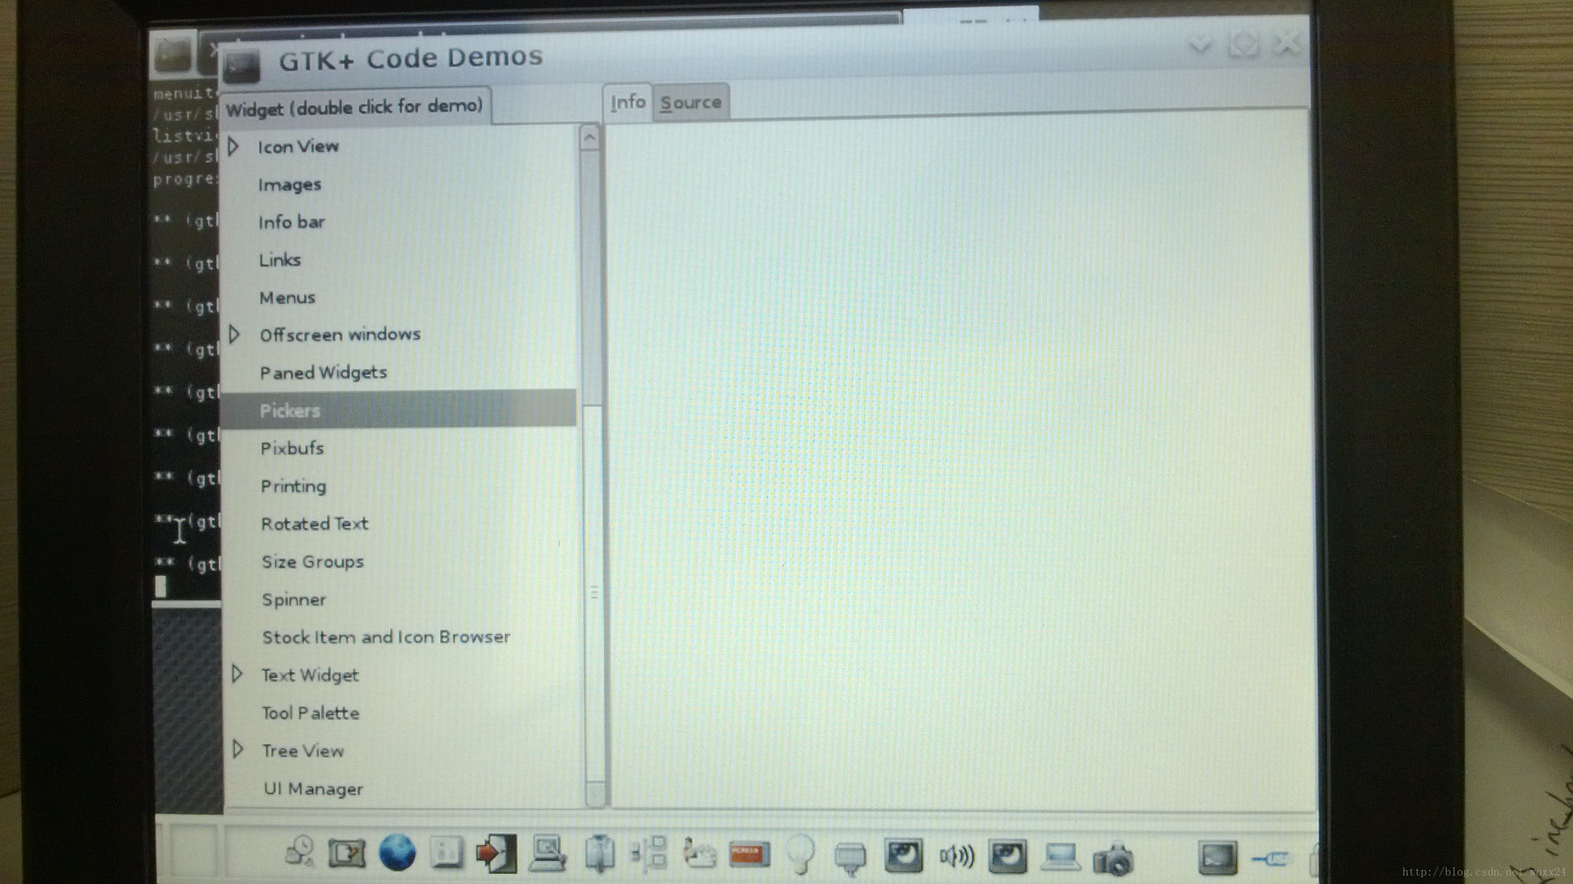This screenshot has width=1573, height=884.
Task: Switch to the Source tab
Action: coord(691,101)
